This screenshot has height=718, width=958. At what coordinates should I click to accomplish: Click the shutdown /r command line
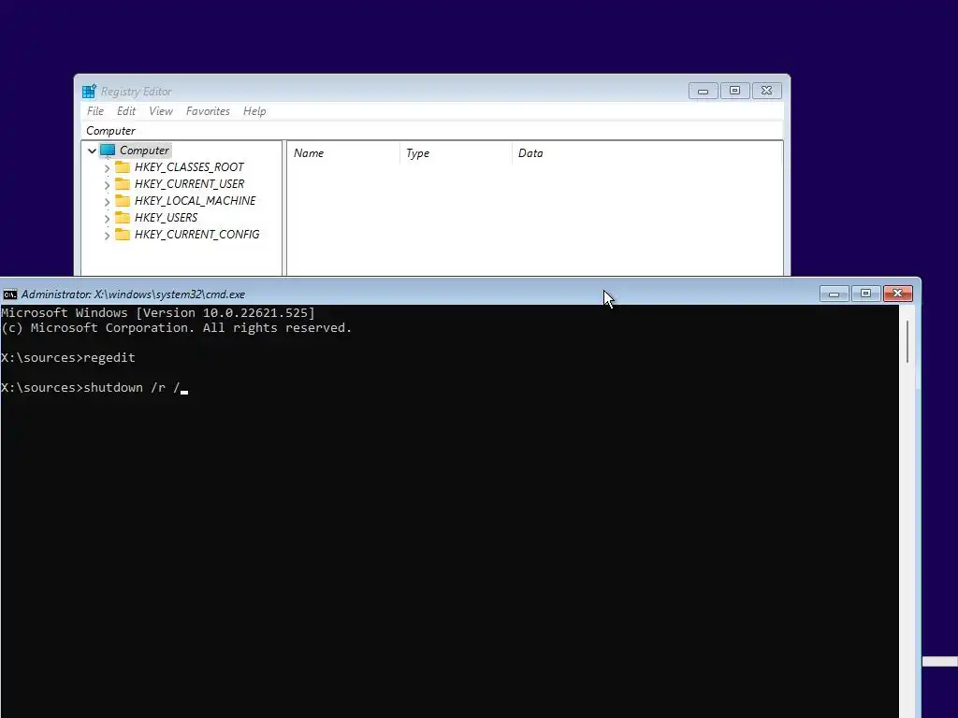pyautogui.click(x=94, y=388)
